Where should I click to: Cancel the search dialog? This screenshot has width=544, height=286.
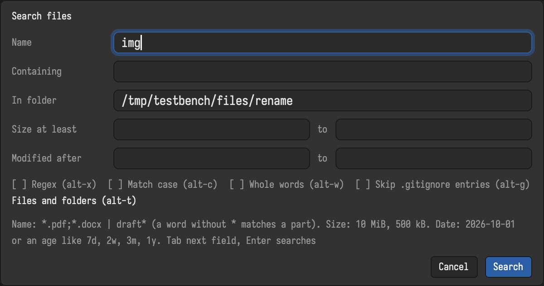point(453,267)
